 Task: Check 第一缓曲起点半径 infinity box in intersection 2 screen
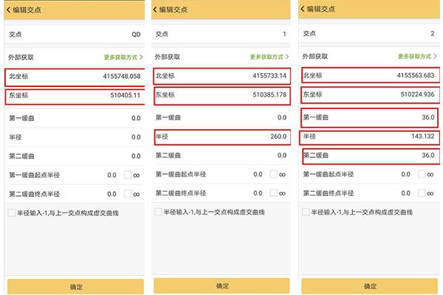point(422,174)
